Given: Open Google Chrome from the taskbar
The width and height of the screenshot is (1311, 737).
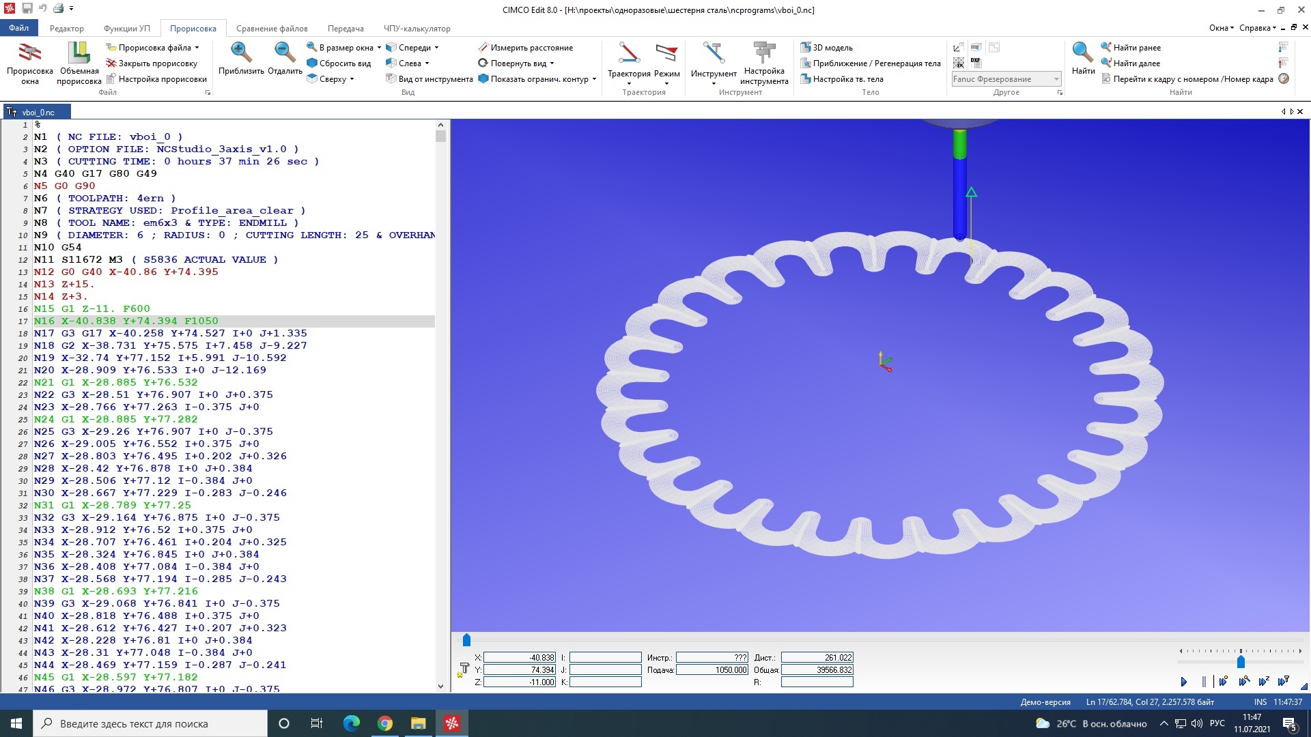Looking at the screenshot, I should point(385,723).
